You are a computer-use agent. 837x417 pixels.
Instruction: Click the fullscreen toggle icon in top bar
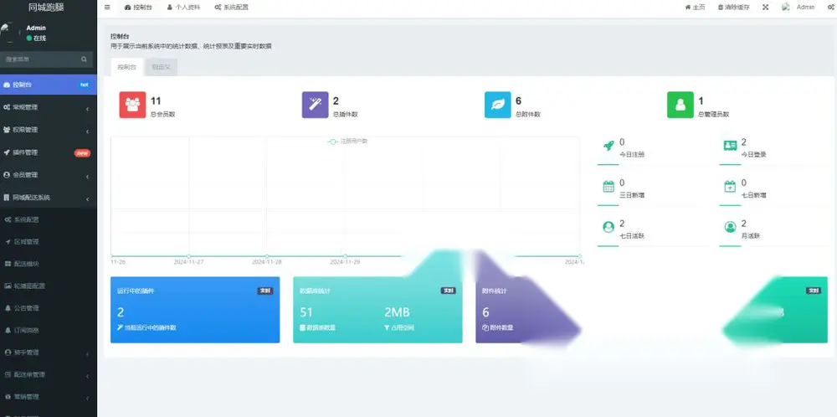click(766, 8)
